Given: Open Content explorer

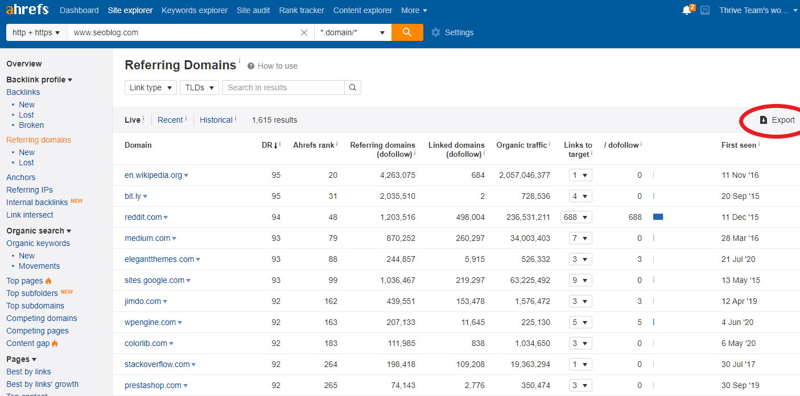Looking at the screenshot, I should (363, 10).
